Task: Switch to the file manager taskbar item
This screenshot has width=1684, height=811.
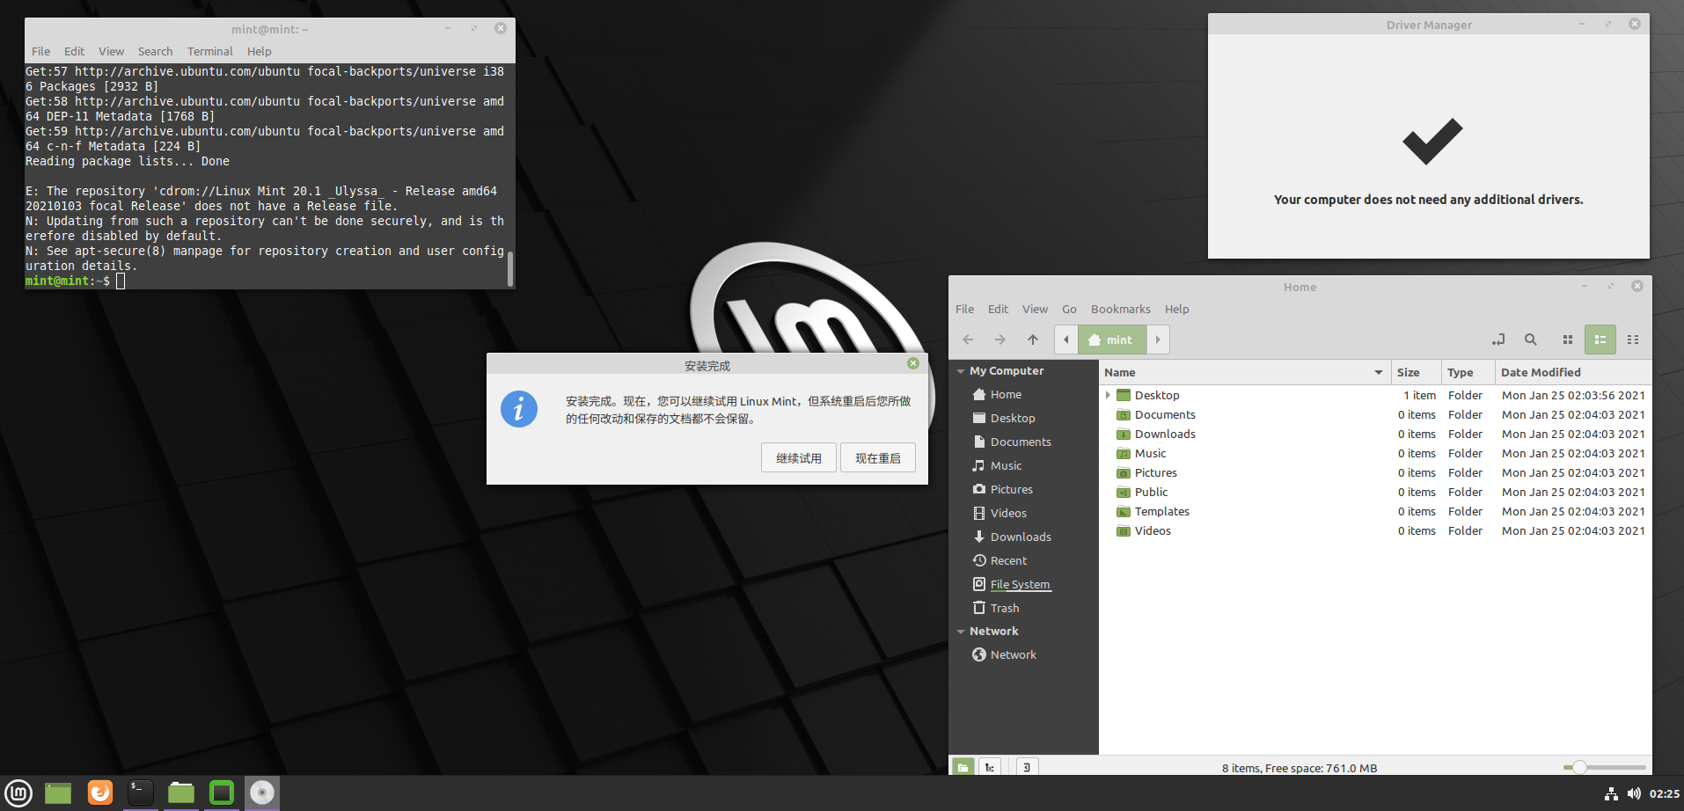Action: 181,793
